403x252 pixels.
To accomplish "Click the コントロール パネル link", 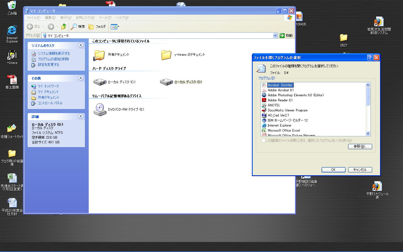I will click(50, 103).
